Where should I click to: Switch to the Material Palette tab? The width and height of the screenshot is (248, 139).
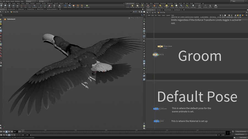[168, 10]
